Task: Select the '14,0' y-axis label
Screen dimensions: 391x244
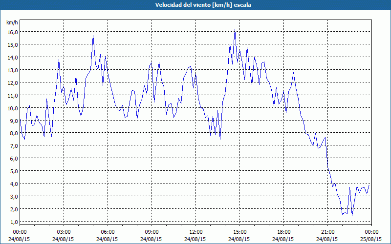Action: click(13, 58)
